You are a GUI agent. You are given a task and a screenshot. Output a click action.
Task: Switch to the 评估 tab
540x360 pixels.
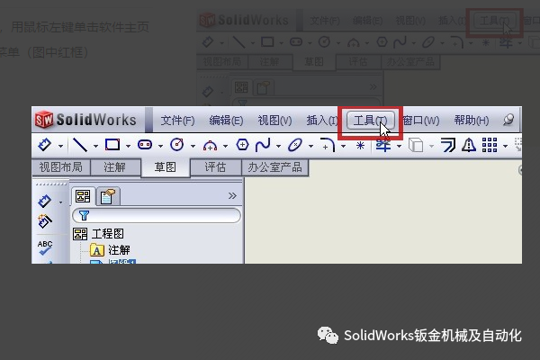(x=216, y=167)
